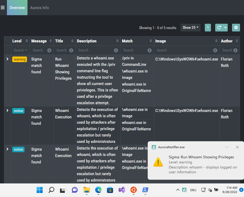Image resolution: width=244 pixels, height=197 pixels.
Task: Open Visual Studio from taskbar
Action: point(122,190)
